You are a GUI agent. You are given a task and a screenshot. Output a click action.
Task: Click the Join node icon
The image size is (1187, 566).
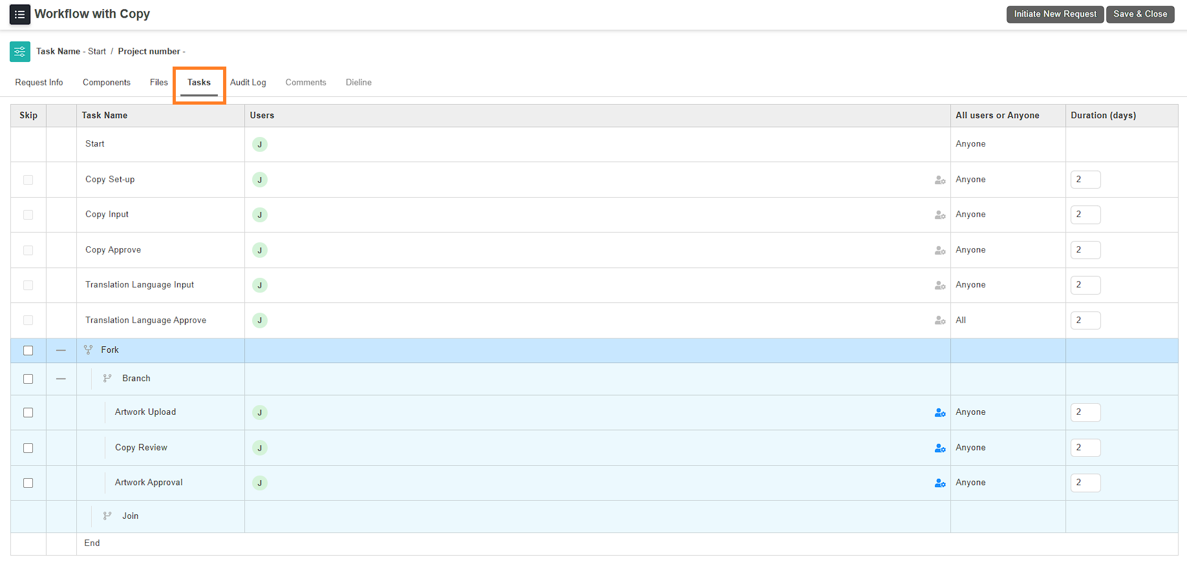[x=107, y=516]
